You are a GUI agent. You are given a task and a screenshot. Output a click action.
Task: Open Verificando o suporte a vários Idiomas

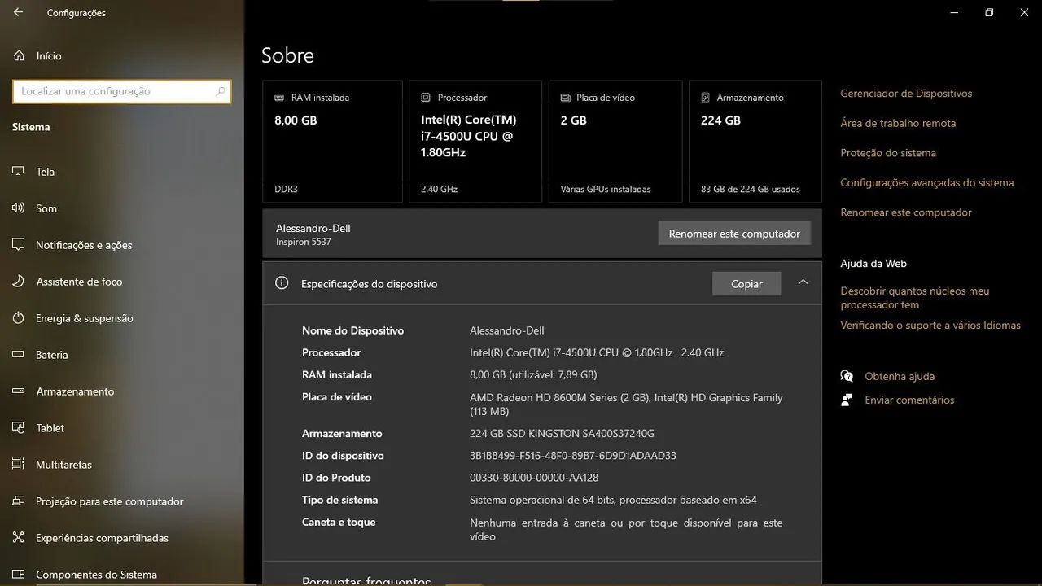pos(930,326)
